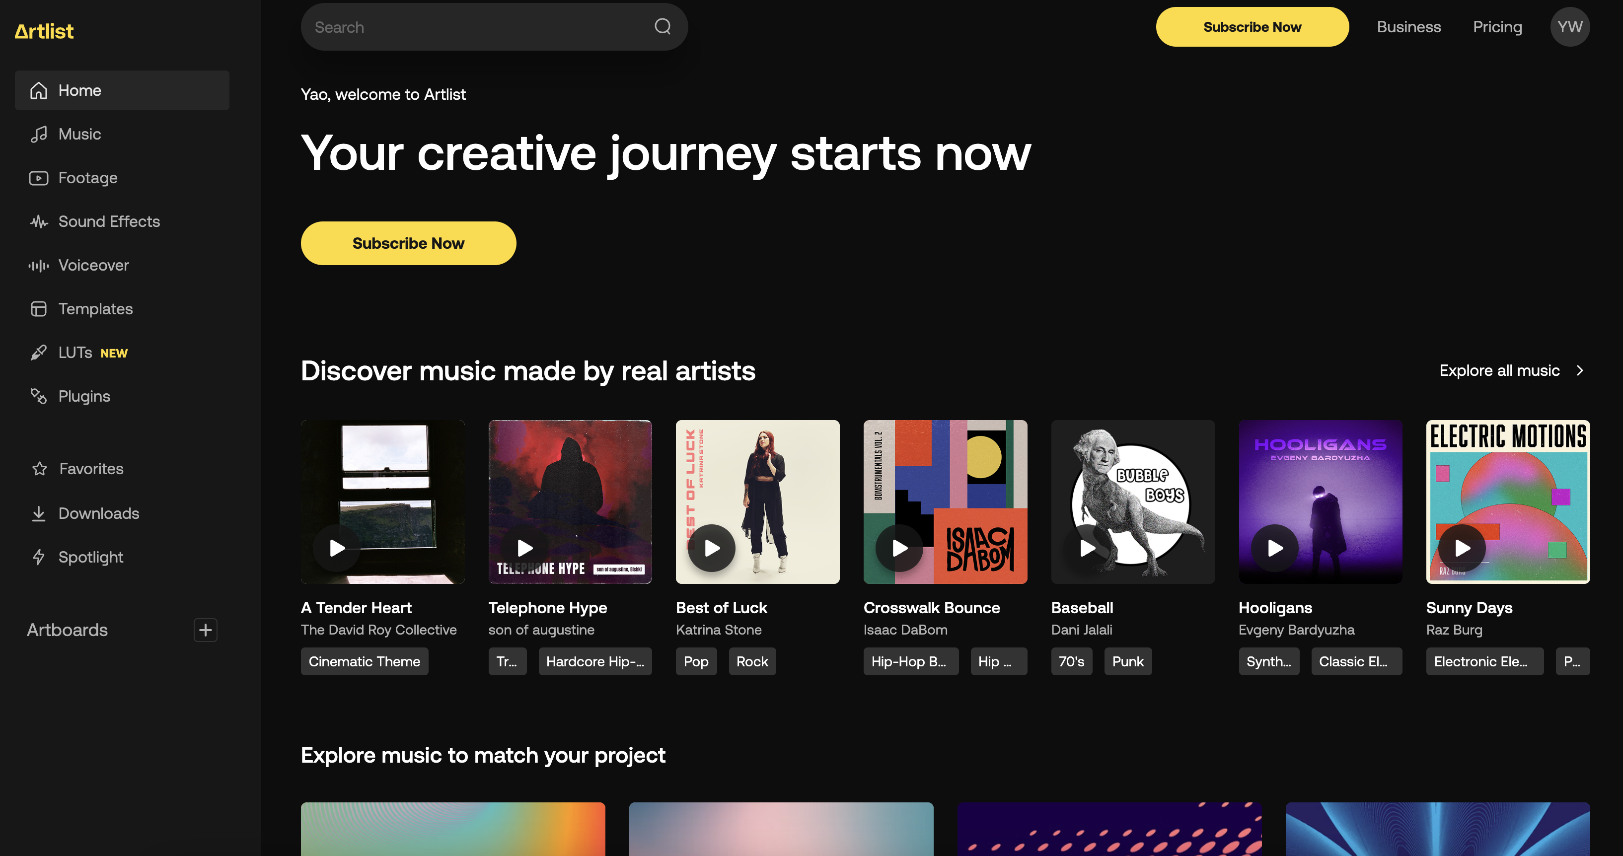
Task: Open Plugins from sidebar
Action: (84, 396)
